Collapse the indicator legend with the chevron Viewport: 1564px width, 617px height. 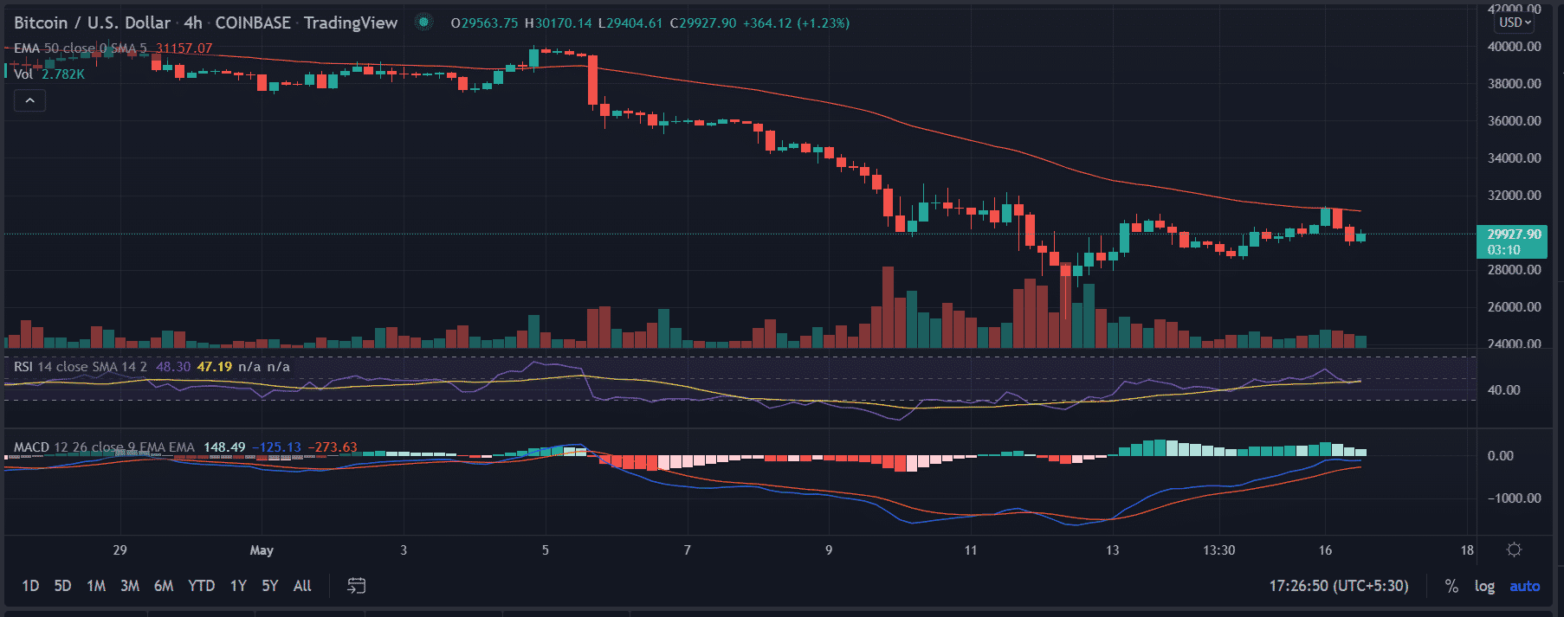(29, 100)
